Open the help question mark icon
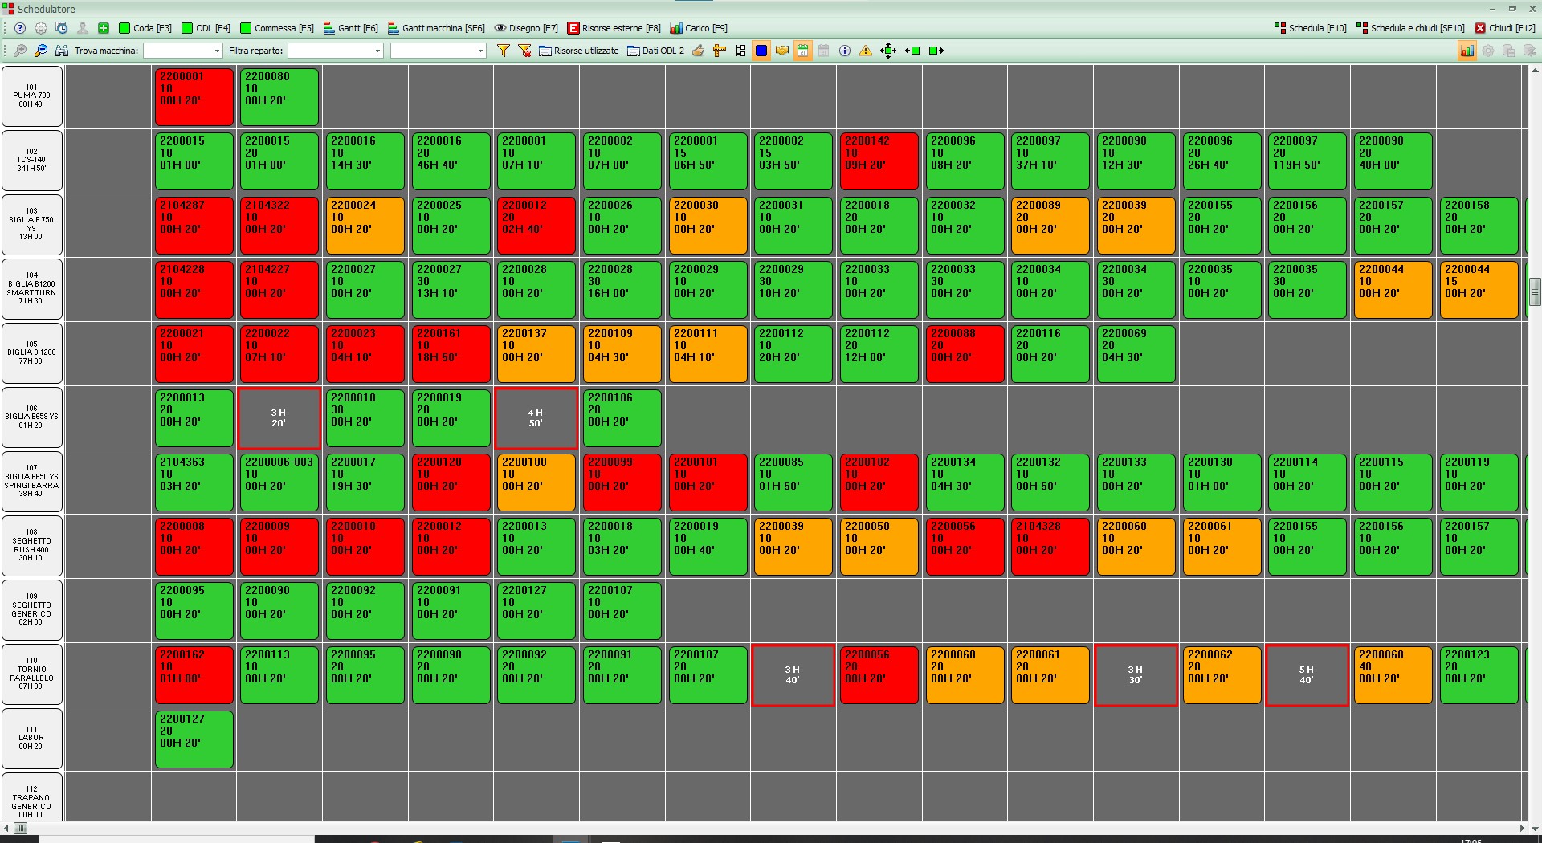This screenshot has height=843, width=1542. (x=20, y=28)
